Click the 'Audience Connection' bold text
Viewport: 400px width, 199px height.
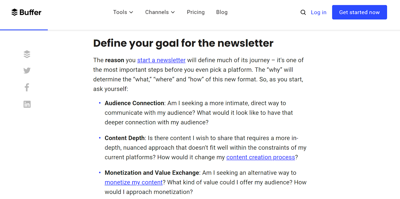click(134, 103)
